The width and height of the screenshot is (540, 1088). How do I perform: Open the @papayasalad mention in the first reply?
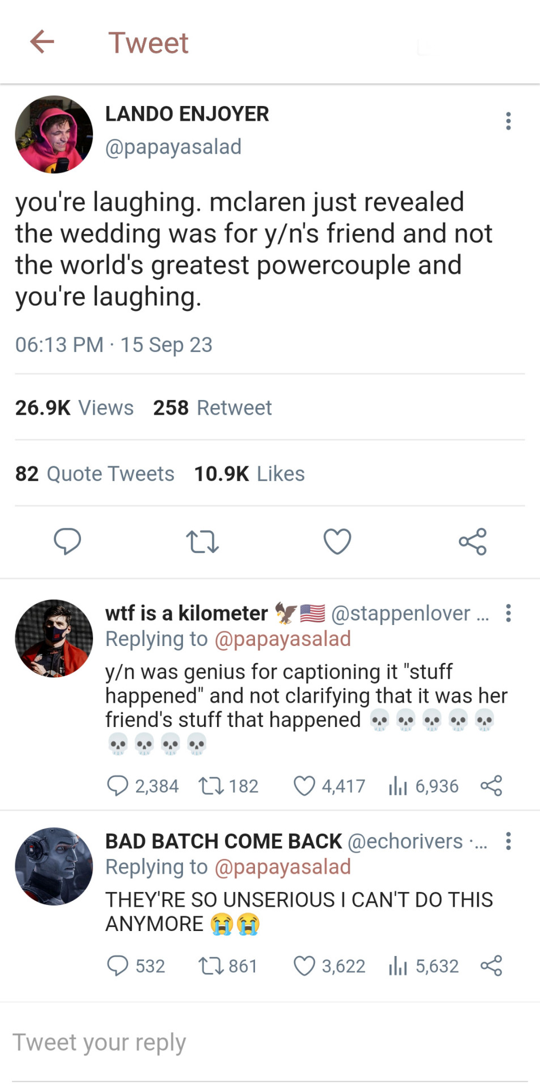click(282, 639)
